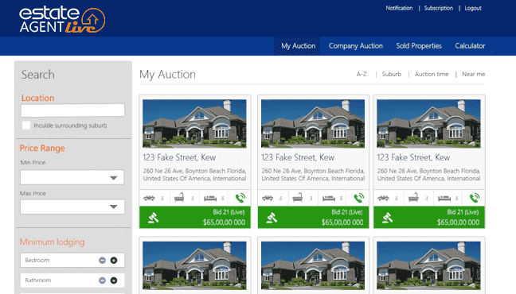Screen dimensions: 516x294
Task: Increase Bedroom count with plus button
Action: tap(114, 260)
